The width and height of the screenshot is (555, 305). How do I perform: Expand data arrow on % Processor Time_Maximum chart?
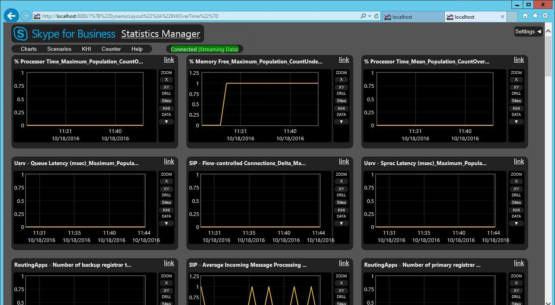[x=166, y=122]
